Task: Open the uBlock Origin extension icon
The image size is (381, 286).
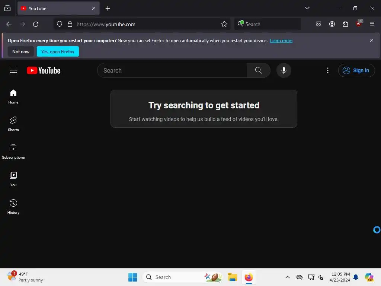Action: [359, 23]
